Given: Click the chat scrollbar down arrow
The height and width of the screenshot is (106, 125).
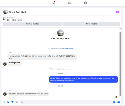Looking at the screenshot, I should coord(120,97).
